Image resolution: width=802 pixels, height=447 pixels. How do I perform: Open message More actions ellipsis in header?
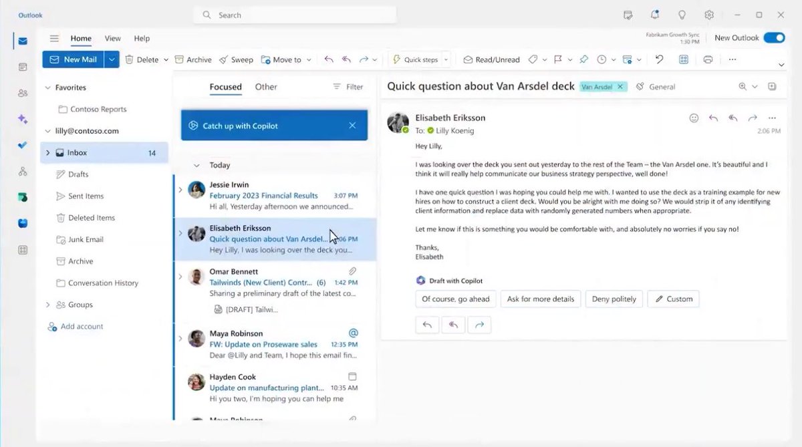(772, 118)
